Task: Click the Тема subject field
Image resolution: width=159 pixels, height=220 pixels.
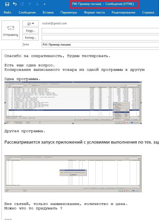Action: click(x=100, y=45)
